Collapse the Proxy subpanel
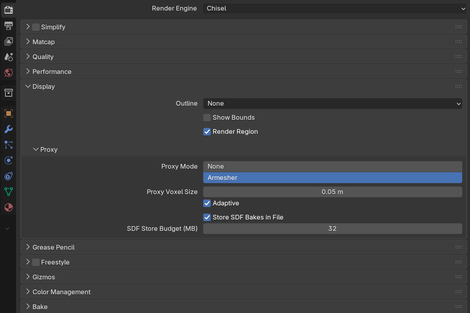 [x=36, y=149]
